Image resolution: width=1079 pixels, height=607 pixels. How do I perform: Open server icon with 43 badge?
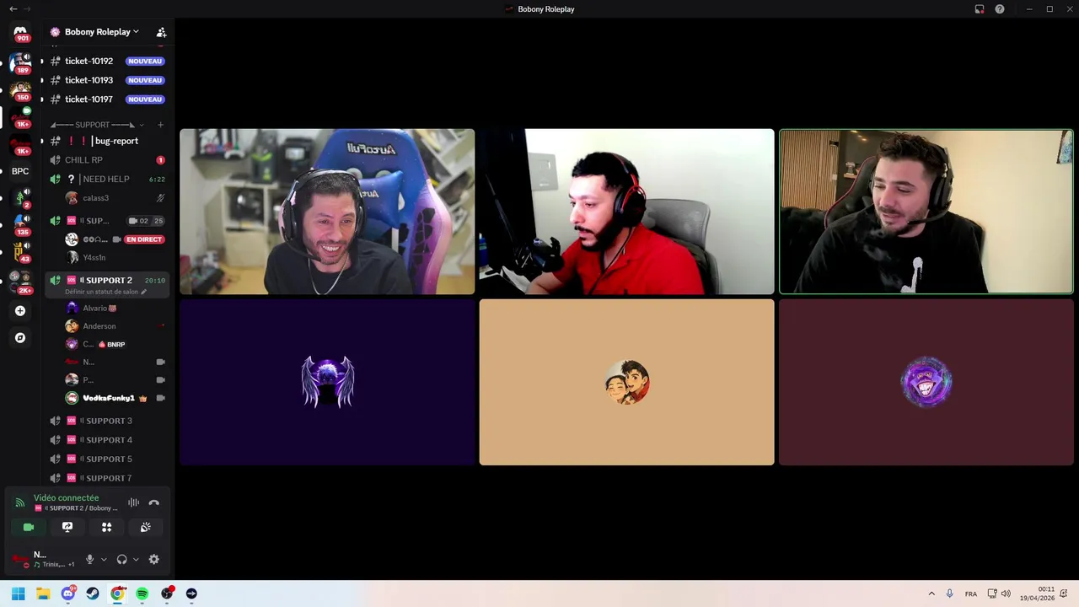coord(20,251)
